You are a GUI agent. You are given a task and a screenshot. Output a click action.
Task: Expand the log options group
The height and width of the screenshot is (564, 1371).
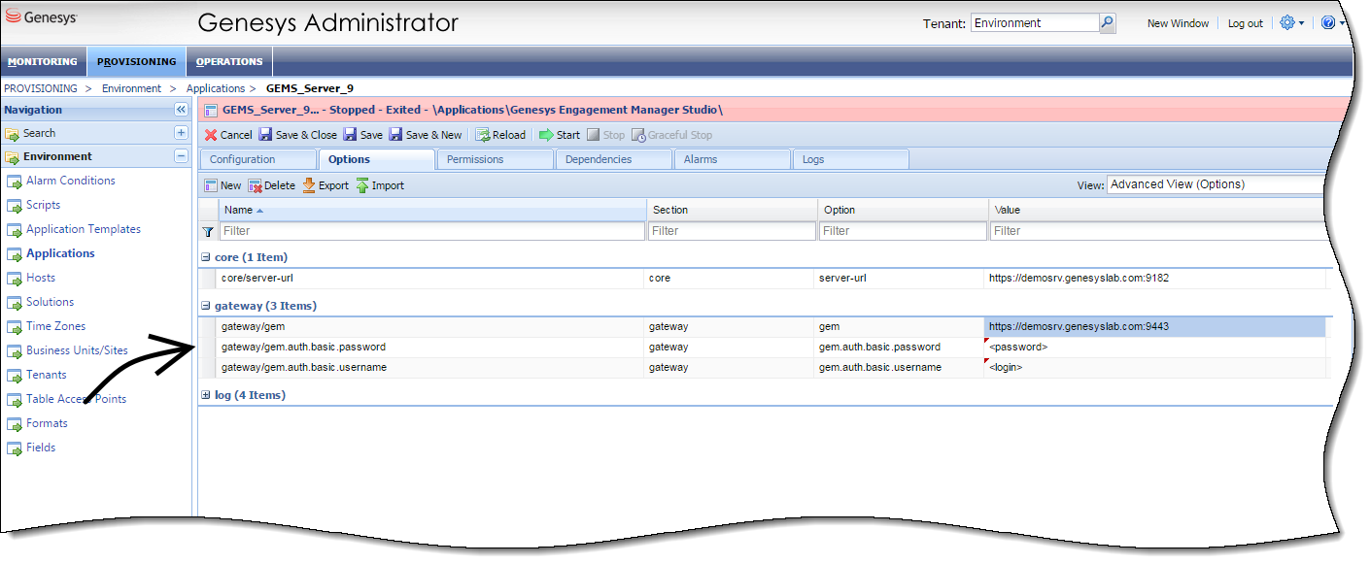coord(205,395)
